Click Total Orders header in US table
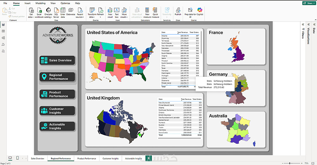The width and height of the screenshot is (317, 165). coord(194,32)
